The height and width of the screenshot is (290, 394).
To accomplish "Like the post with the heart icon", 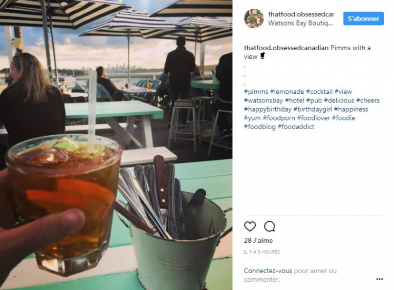I will click(250, 226).
